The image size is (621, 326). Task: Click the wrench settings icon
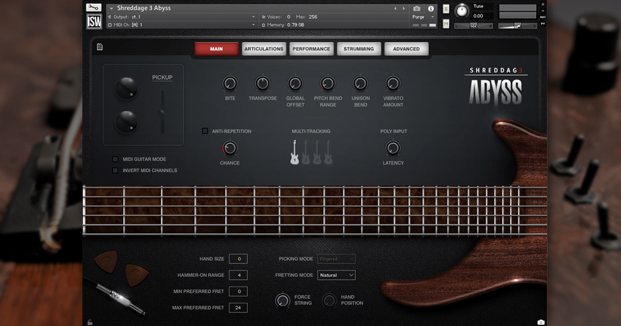[94, 8]
